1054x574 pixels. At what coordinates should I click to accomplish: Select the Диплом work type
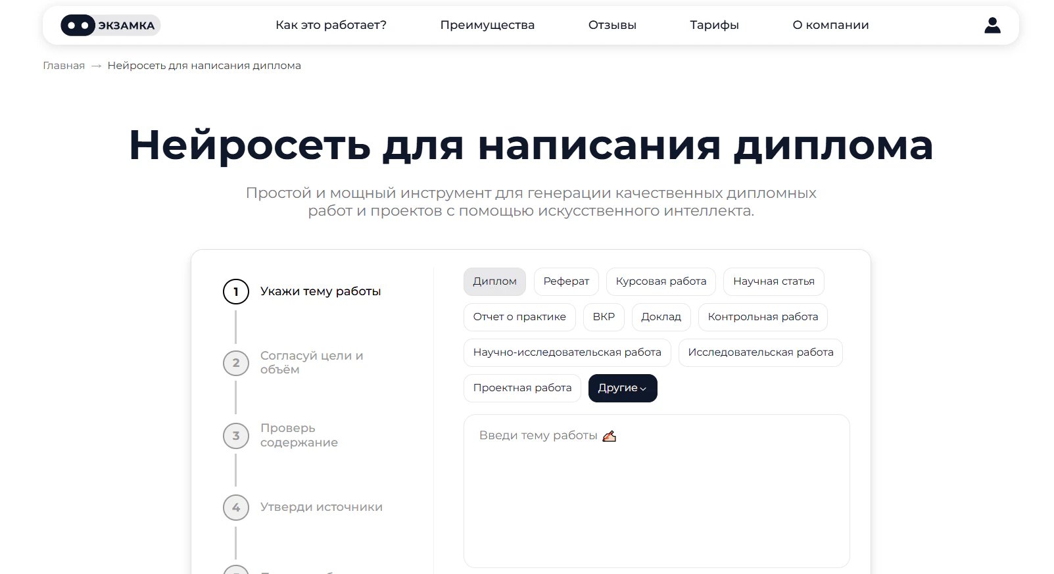tap(494, 281)
